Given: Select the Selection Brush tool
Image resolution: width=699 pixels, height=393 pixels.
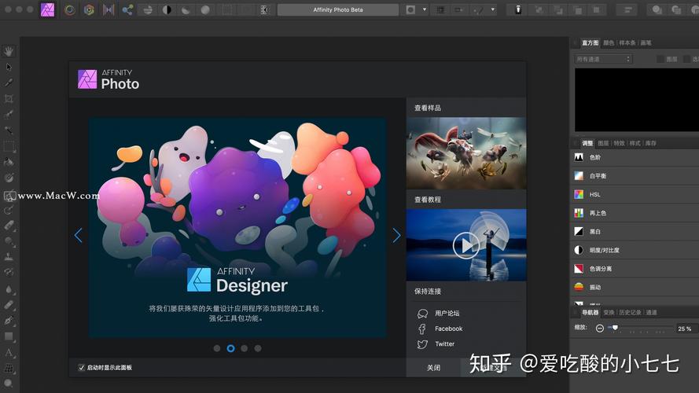Looking at the screenshot, I should pyautogui.click(x=9, y=115).
